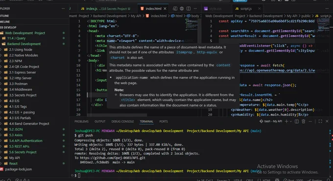This screenshot has height=181, width=333.
Task: Switch to the PORTS panel tab
Action: point(164,121)
